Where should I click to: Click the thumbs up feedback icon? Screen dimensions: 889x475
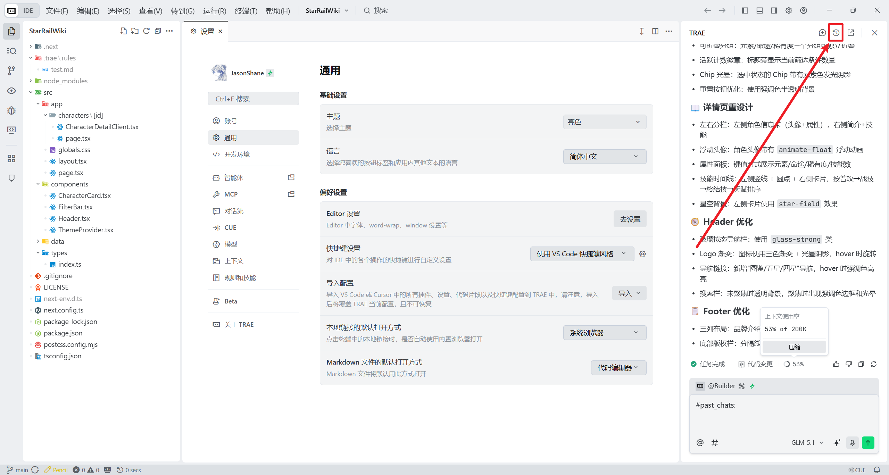click(836, 364)
